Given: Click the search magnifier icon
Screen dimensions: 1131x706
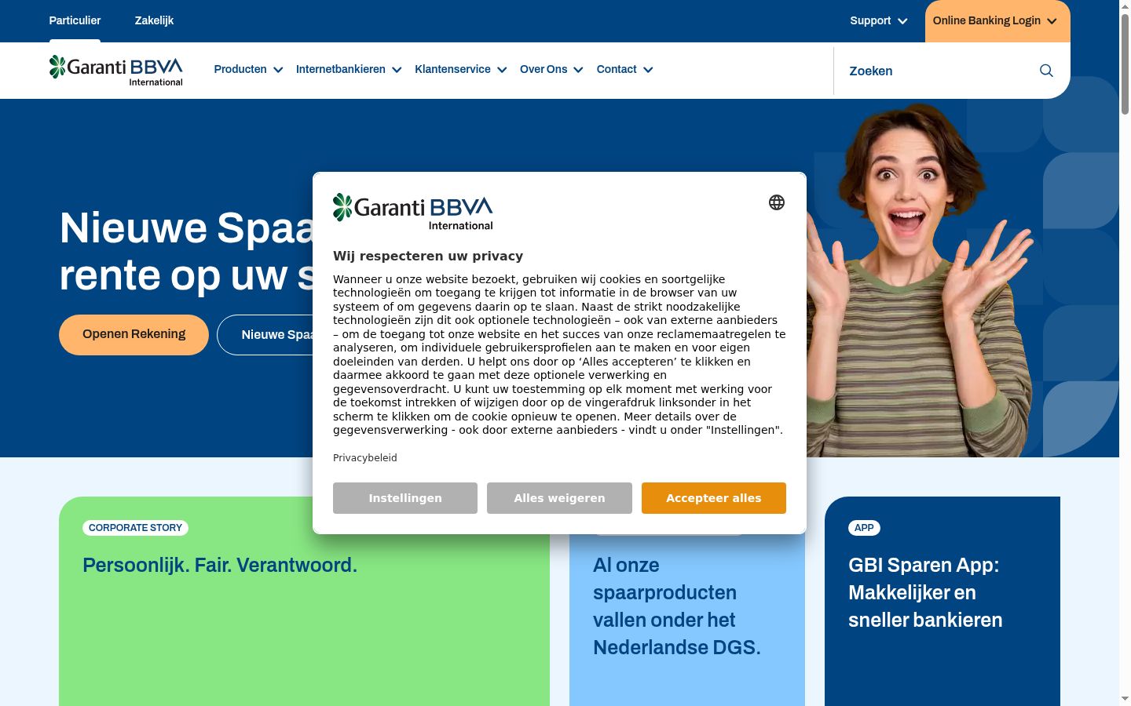Looking at the screenshot, I should [x=1046, y=71].
